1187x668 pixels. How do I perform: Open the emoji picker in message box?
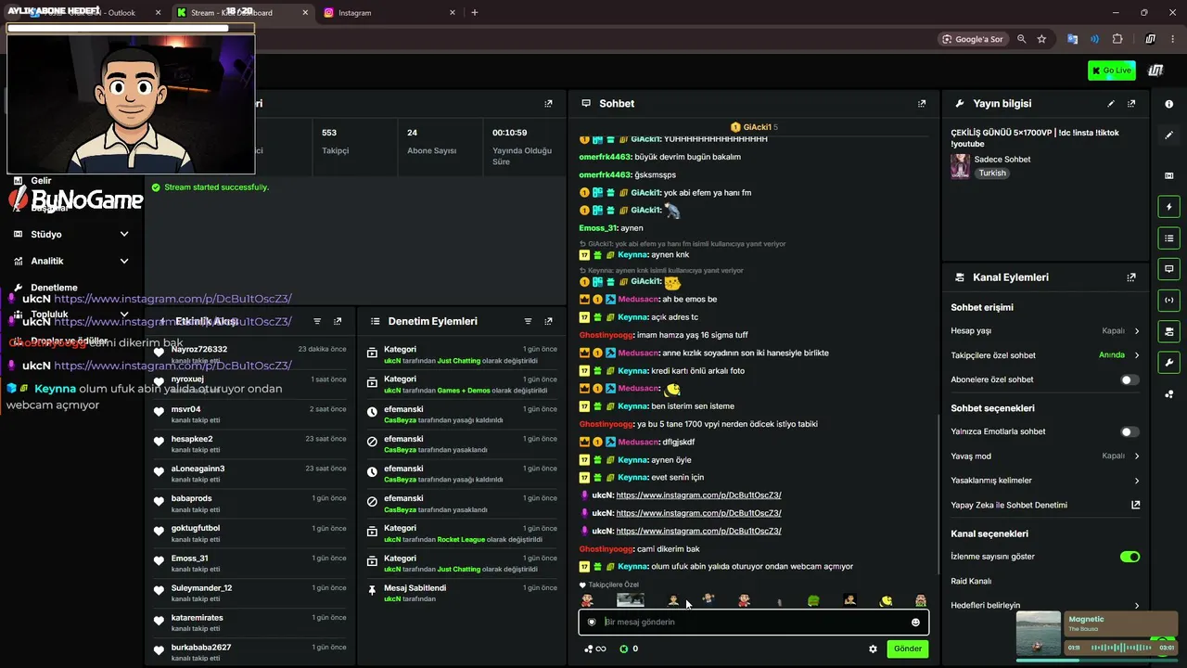click(915, 623)
